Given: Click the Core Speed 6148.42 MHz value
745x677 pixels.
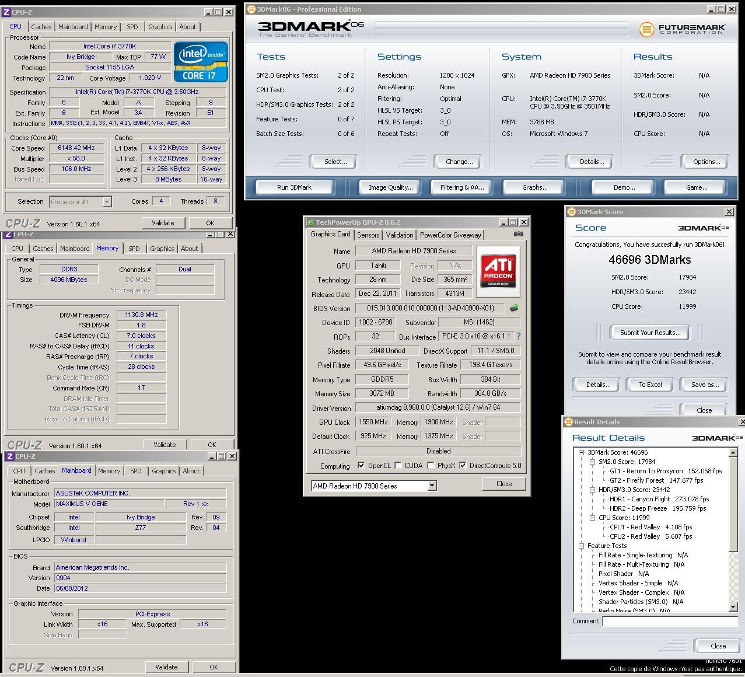Looking at the screenshot, I should point(76,148).
